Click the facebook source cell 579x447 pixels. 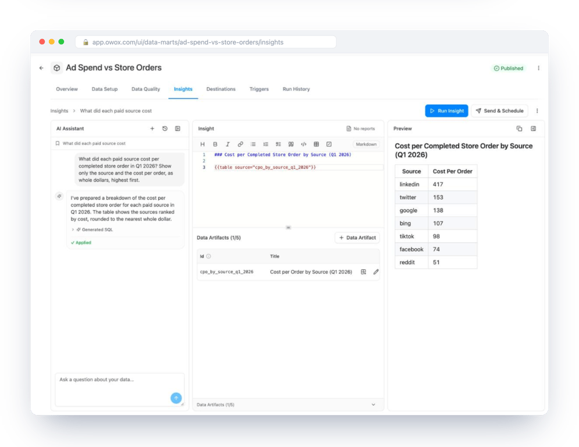click(x=411, y=249)
